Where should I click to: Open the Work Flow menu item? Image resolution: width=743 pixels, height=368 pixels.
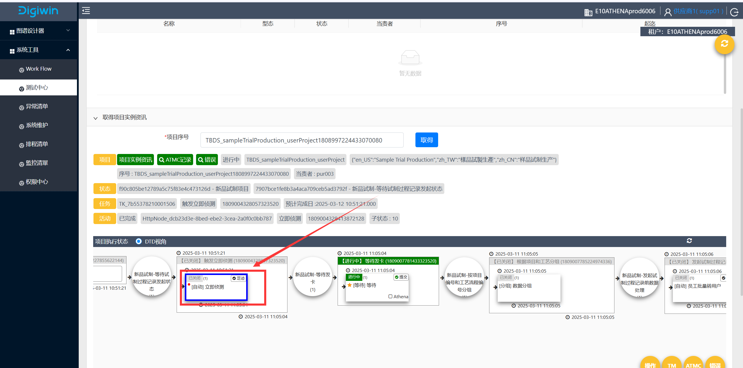38,69
